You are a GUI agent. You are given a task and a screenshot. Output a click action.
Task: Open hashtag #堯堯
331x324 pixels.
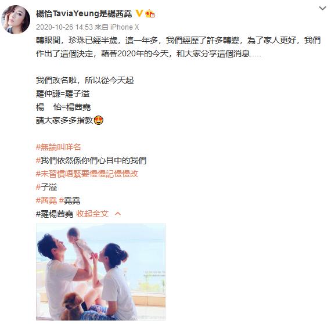click(x=70, y=200)
